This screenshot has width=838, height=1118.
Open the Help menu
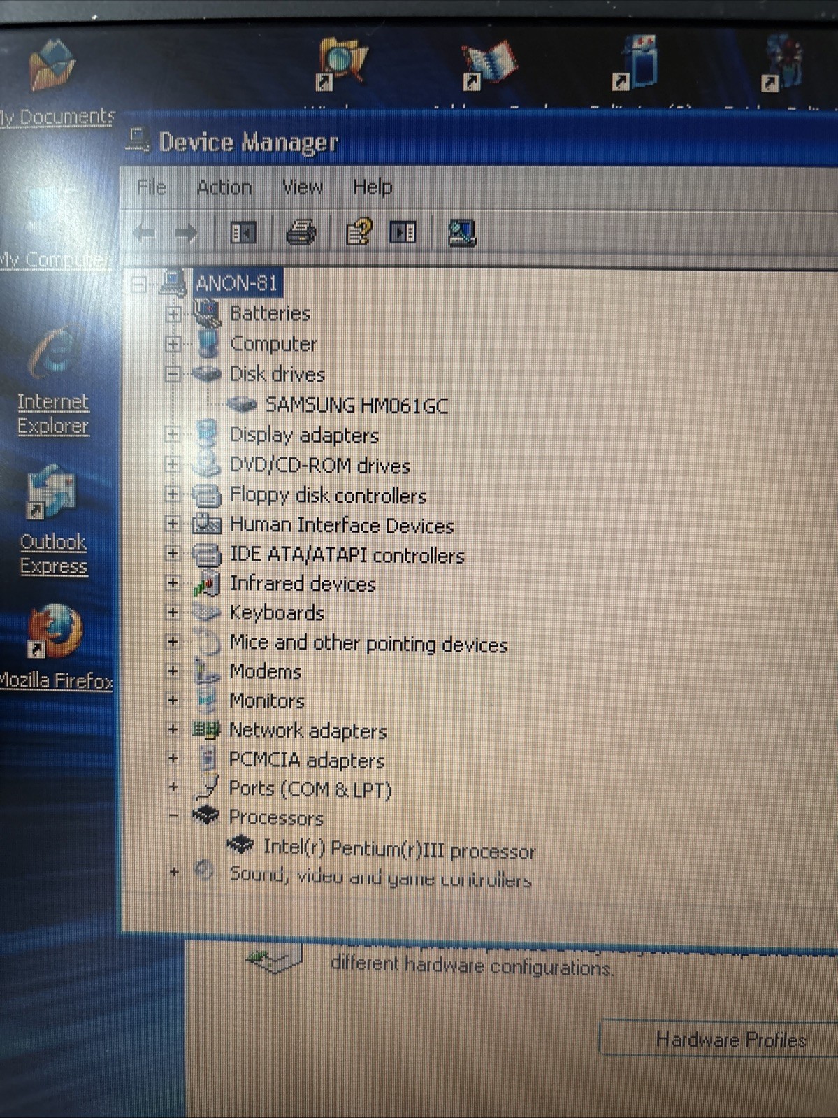(373, 187)
